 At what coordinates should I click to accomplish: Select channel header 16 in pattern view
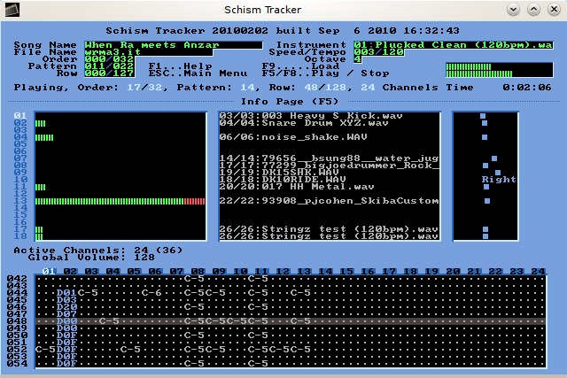368,272
